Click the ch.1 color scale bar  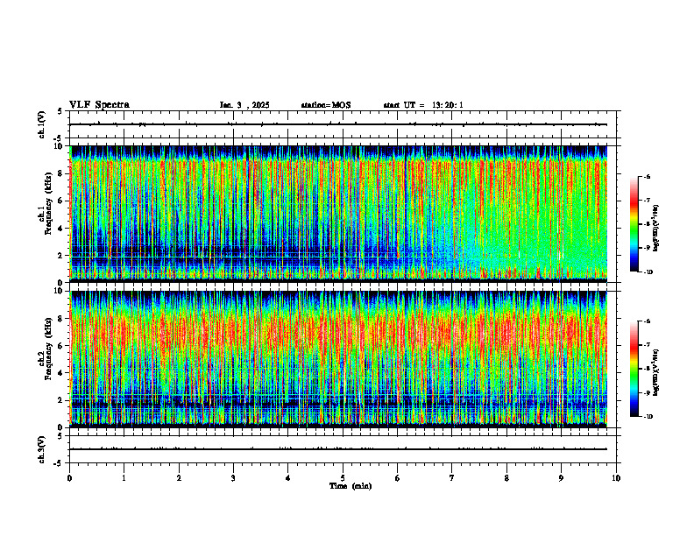(x=634, y=224)
